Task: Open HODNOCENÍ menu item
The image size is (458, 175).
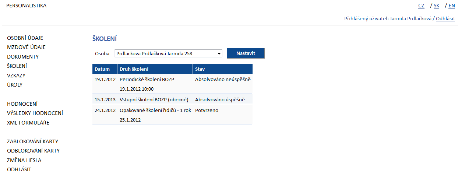Action: point(22,104)
